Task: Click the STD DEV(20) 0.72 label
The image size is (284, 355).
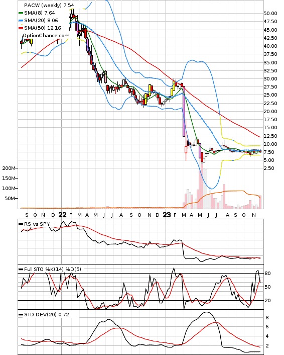Action: pos(47,314)
